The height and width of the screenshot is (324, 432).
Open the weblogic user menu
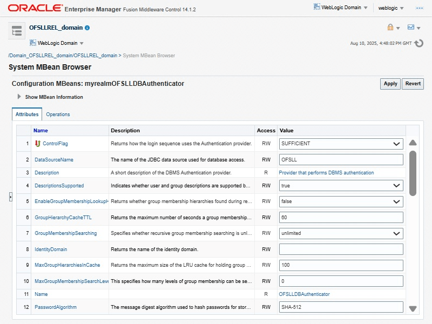391,8
